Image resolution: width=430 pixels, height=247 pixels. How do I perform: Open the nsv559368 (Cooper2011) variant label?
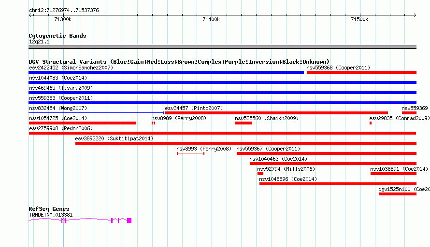338,68
